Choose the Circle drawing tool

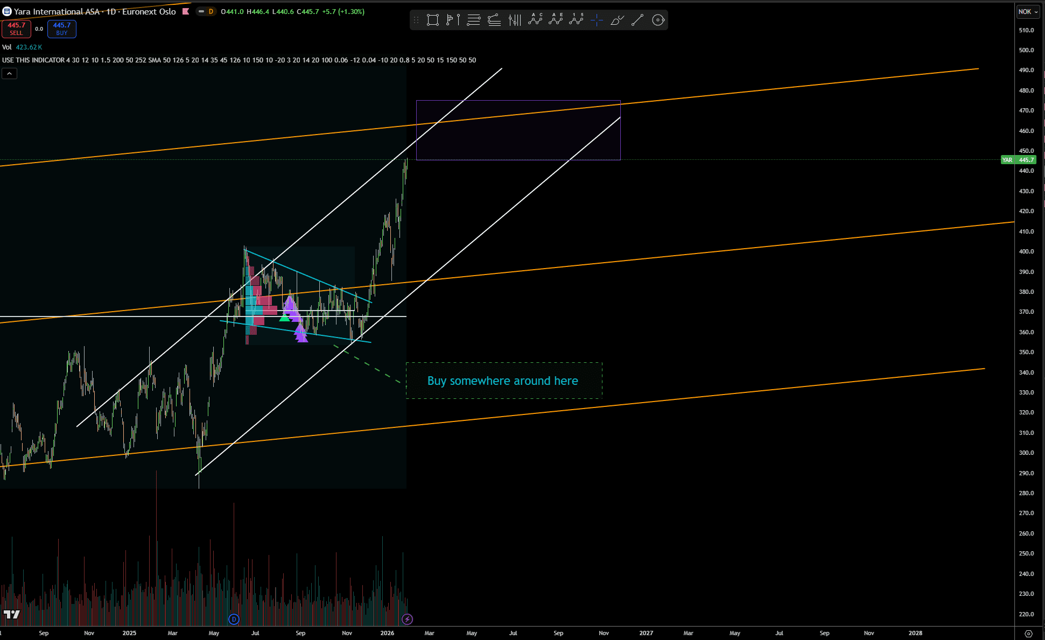tap(658, 20)
